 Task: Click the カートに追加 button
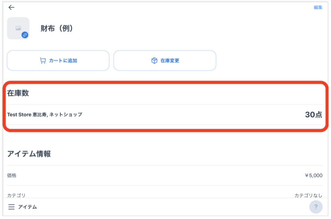click(x=58, y=60)
